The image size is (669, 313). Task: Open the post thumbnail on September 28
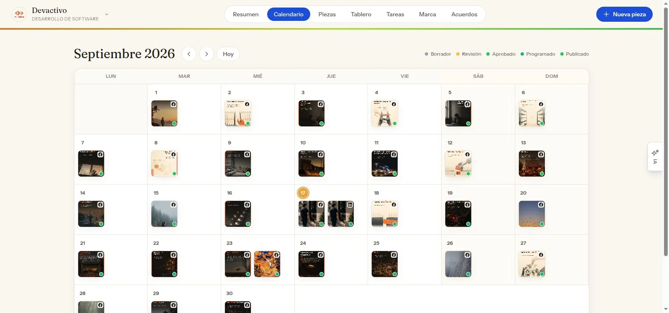pos(91,307)
